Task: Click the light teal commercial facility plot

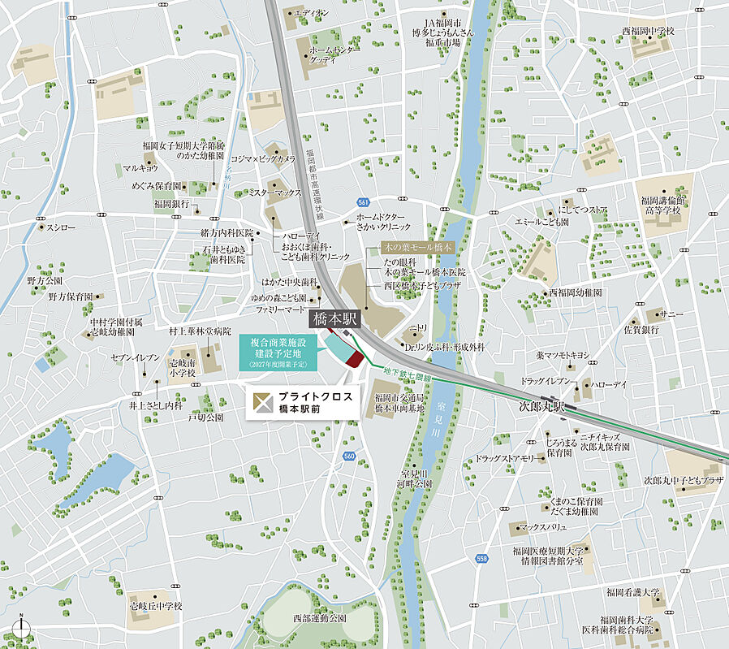Action: pos(338,347)
